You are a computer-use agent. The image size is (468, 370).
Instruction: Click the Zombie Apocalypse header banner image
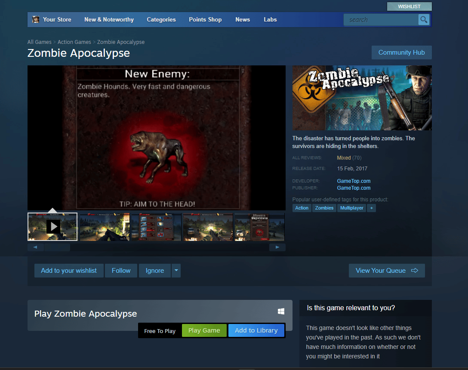point(362,98)
